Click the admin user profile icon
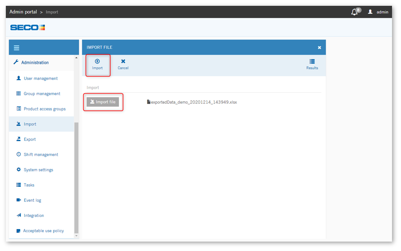Image resolution: width=401 pixels, height=251 pixels. tap(370, 12)
